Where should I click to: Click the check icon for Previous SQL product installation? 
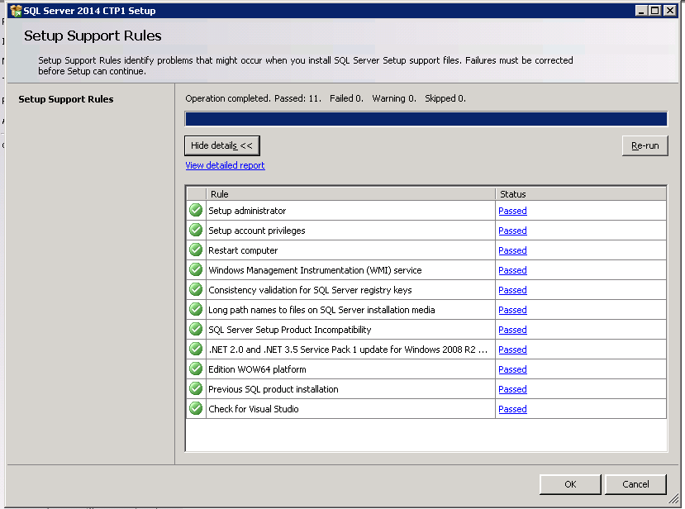196,389
